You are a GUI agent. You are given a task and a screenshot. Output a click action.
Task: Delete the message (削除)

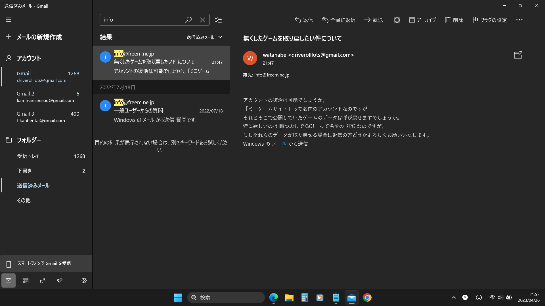tap(454, 20)
